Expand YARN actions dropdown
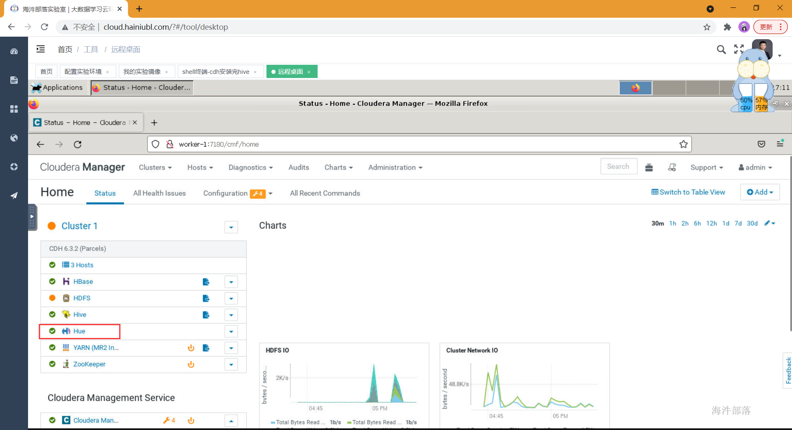792x430 pixels. (x=231, y=348)
